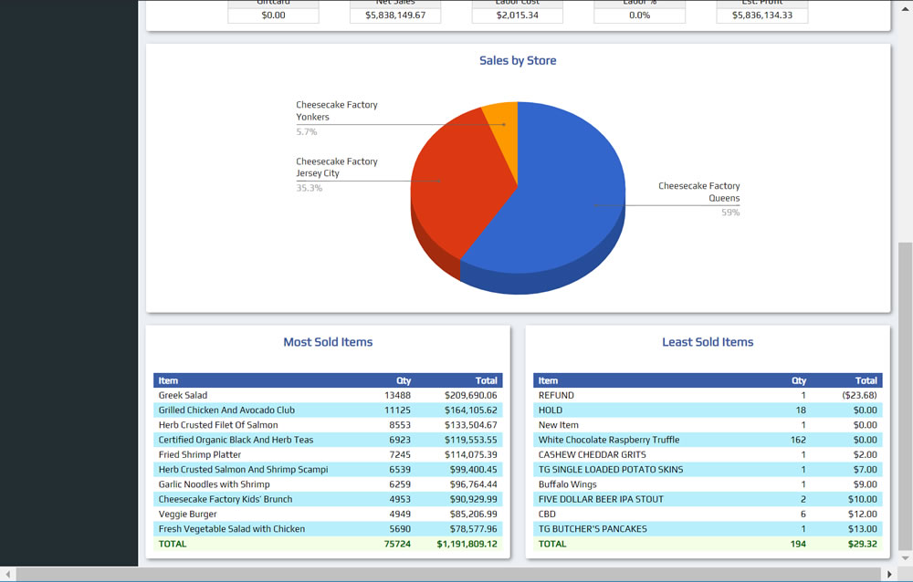Click the Most Sold Items heading
This screenshot has width=913, height=582.
pyautogui.click(x=328, y=342)
